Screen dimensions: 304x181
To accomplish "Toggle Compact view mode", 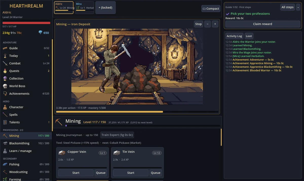I will click(x=211, y=9).
